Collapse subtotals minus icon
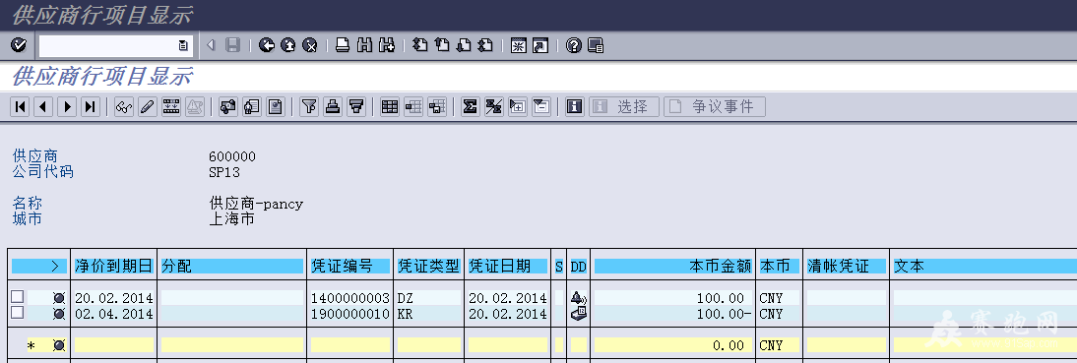Image resolution: width=1077 pixels, height=363 pixels. [541, 106]
